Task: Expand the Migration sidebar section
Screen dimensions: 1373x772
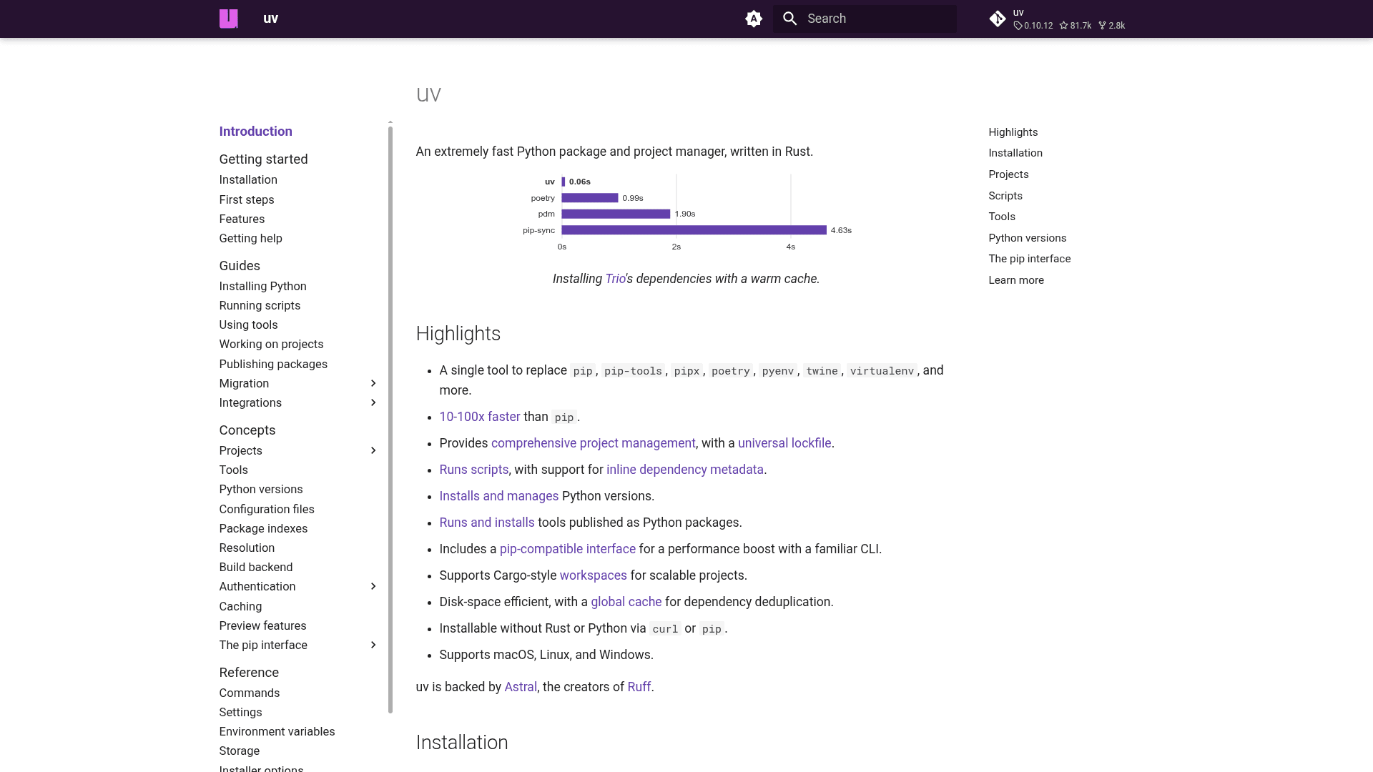Action: (x=373, y=384)
